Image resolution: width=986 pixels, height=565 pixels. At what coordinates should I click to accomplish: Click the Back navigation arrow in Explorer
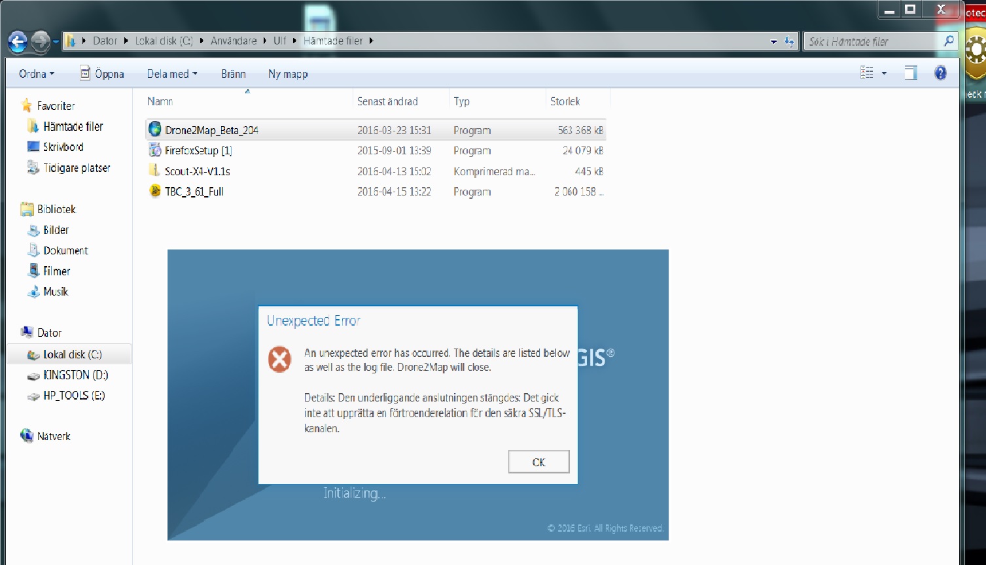click(x=18, y=42)
